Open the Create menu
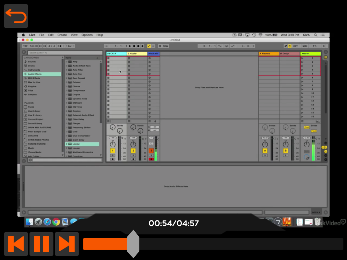Viewport: 347px width, 260px height. [62, 35]
